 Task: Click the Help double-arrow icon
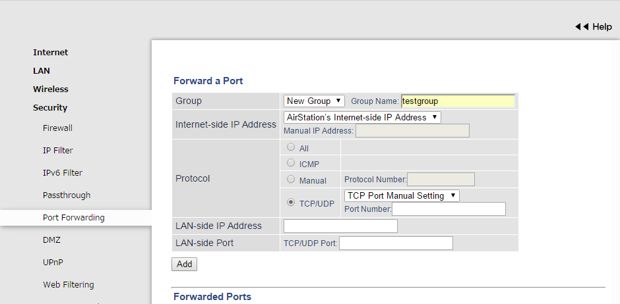582,27
